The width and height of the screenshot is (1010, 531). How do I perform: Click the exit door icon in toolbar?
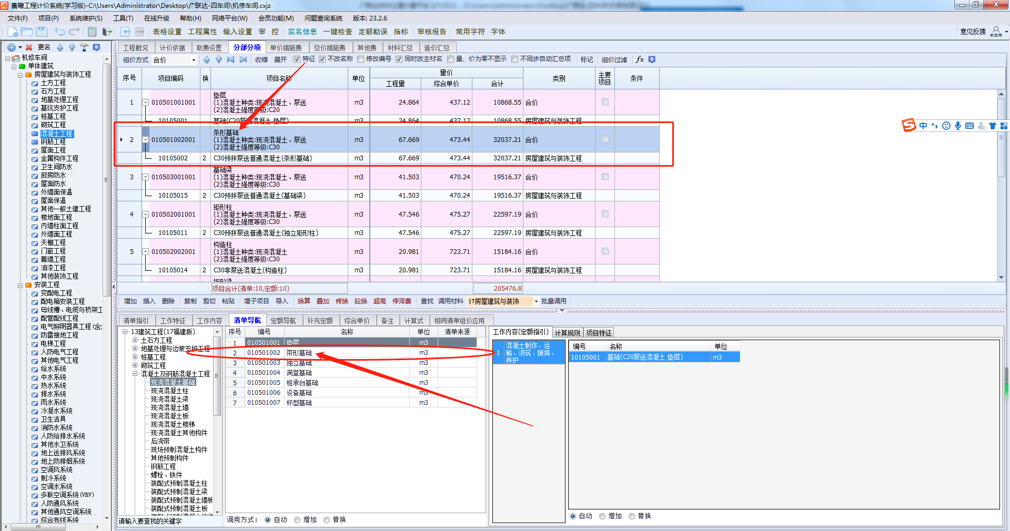(x=107, y=32)
